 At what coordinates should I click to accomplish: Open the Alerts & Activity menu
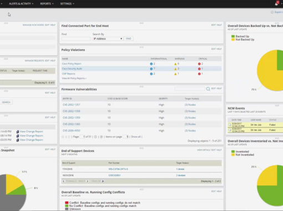click(21, 4)
